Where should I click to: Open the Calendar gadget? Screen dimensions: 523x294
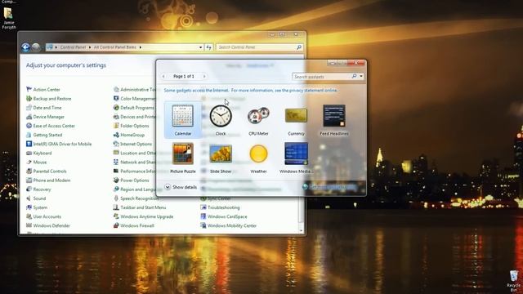[183, 120]
